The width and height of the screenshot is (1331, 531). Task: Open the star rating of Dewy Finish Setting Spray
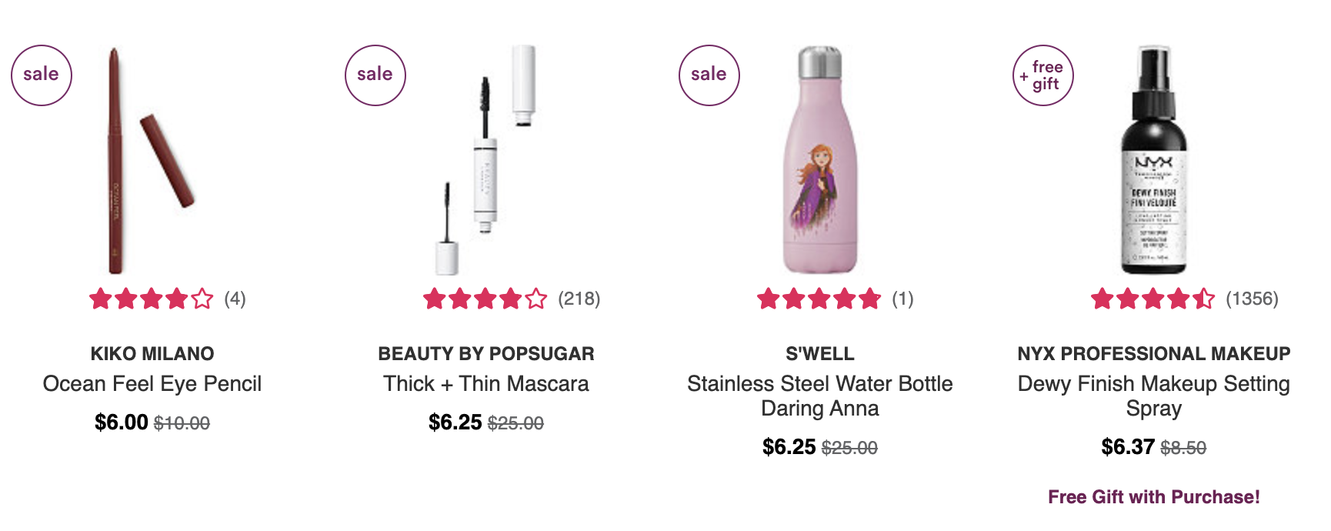[x=1153, y=299]
